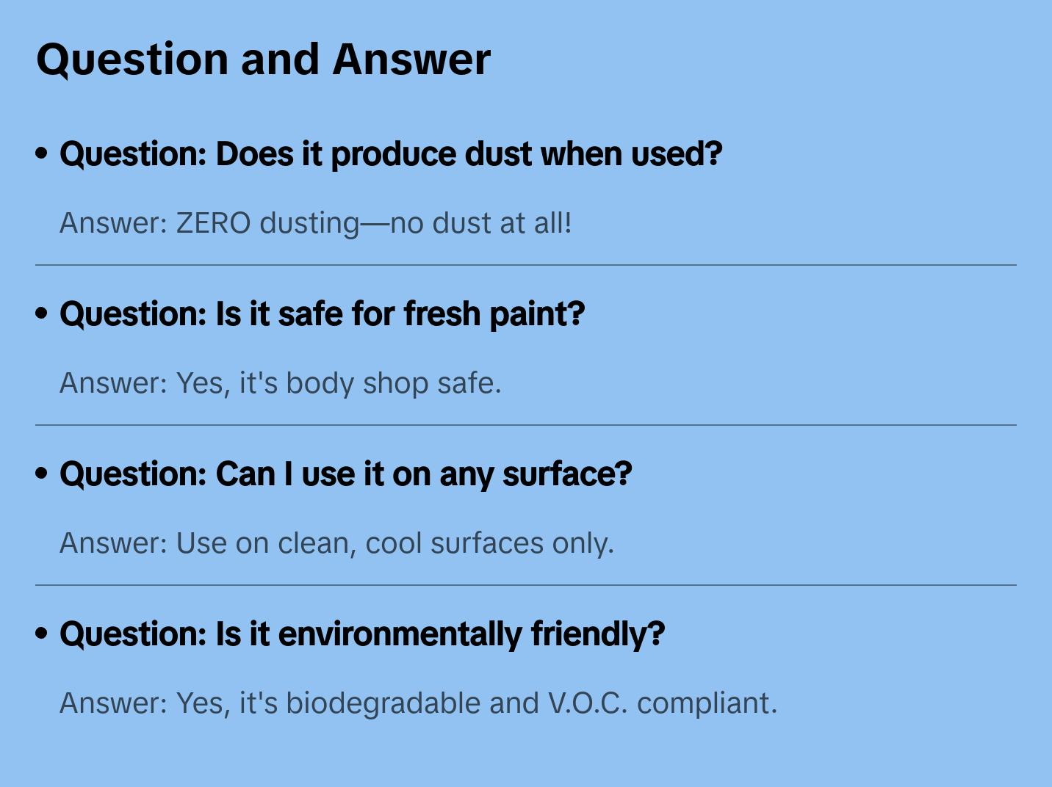Click the bullet beside the environmentally friendly question
The height and width of the screenshot is (787, 1052).
tap(42, 634)
